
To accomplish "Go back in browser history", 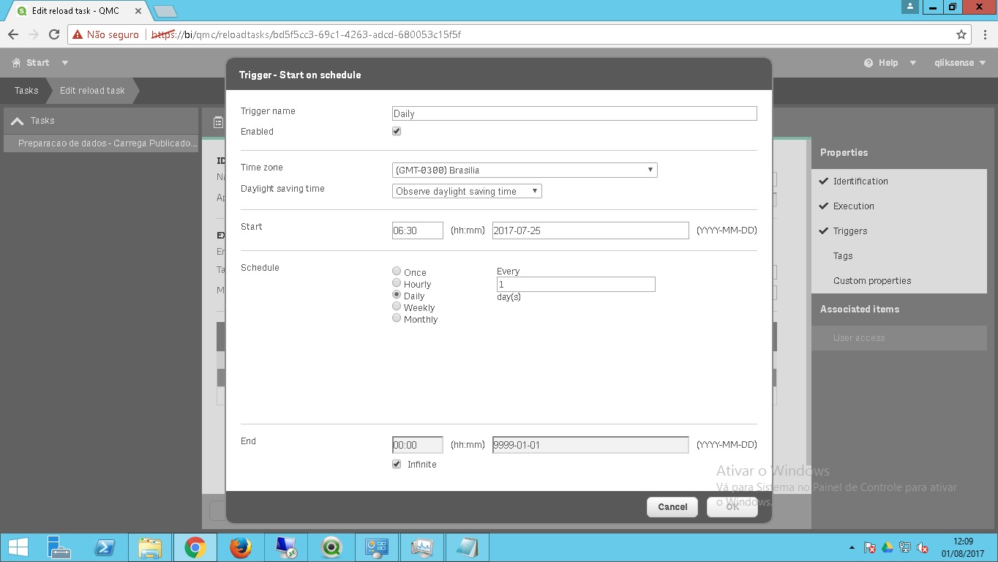I will click(x=13, y=34).
